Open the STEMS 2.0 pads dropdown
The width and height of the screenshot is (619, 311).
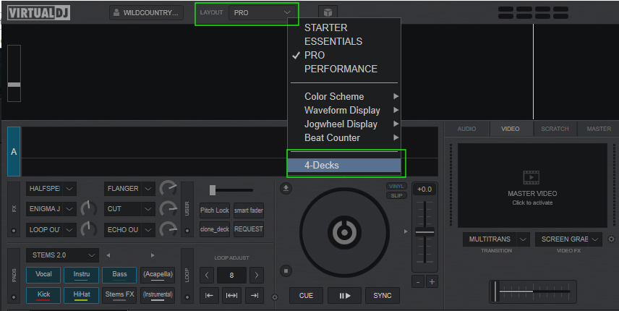62,255
